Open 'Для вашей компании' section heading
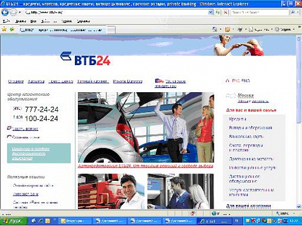This screenshot has height=226, width=302. (248, 206)
